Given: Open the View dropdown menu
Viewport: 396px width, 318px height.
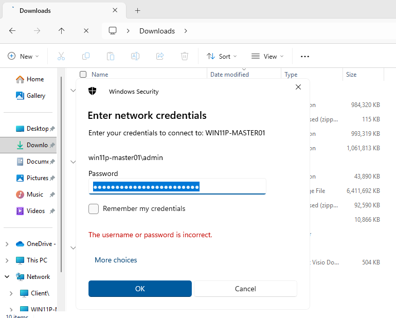Looking at the screenshot, I should coord(267,57).
